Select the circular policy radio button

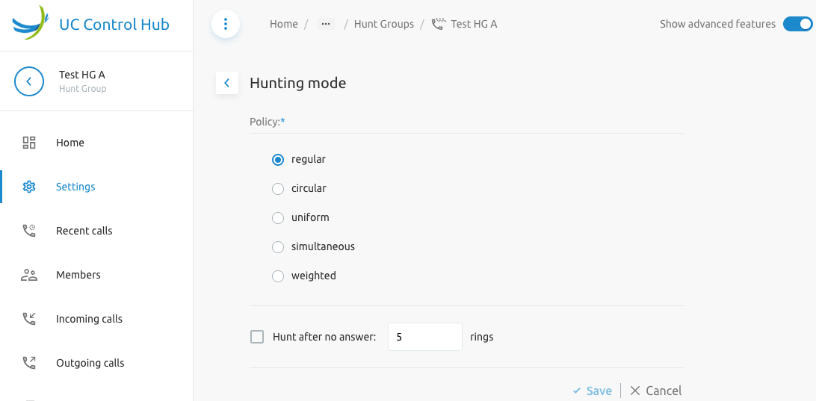coord(278,189)
